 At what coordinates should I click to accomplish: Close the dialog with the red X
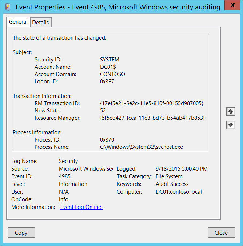[234, 6]
